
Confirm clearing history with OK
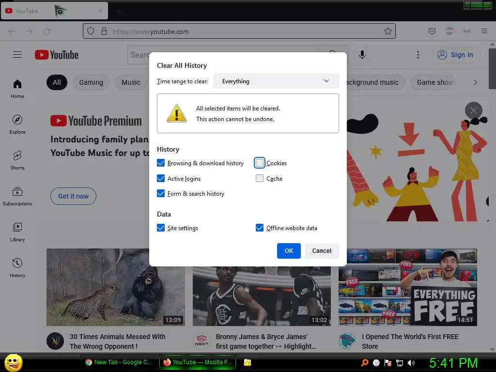[x=289, y=251]
